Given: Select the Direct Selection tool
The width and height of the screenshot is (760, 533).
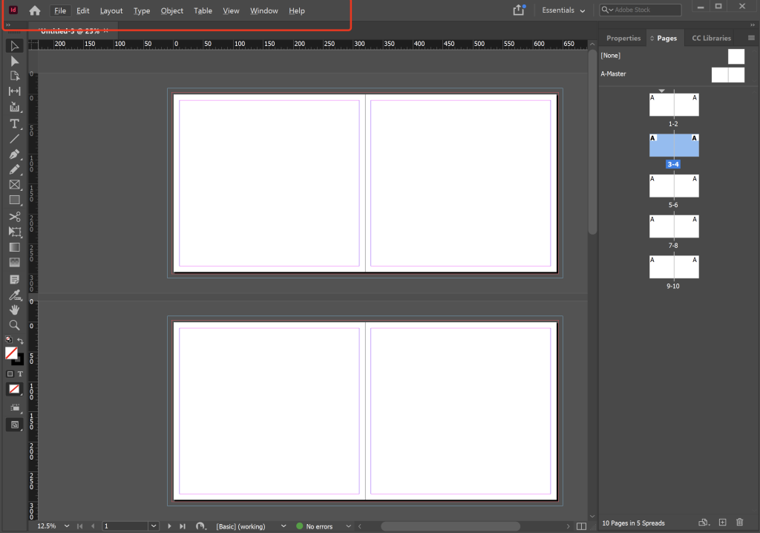Looking at the screenshot, I should pos(14,61).
